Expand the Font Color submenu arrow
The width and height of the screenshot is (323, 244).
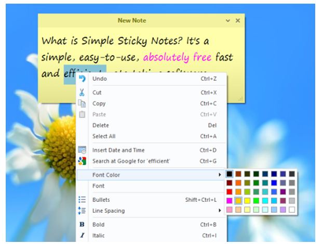tap(220, 175)
